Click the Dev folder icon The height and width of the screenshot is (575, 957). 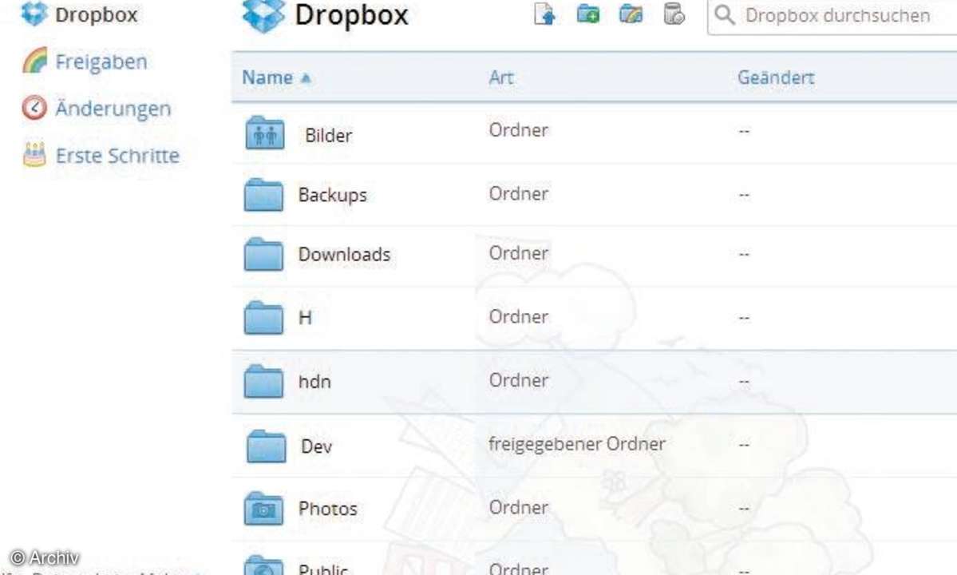266,446
